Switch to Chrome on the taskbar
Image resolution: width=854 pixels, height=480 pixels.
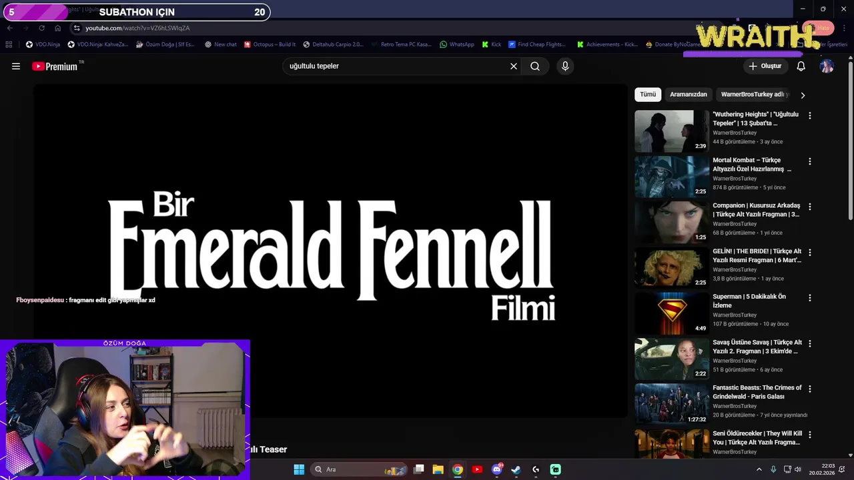457,469
